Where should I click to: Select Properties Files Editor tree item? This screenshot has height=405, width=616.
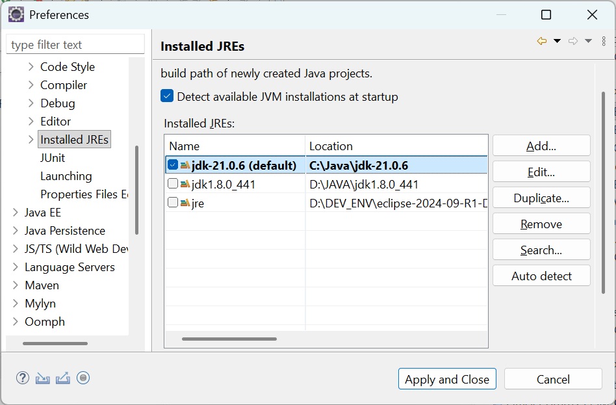coord(84,194)
